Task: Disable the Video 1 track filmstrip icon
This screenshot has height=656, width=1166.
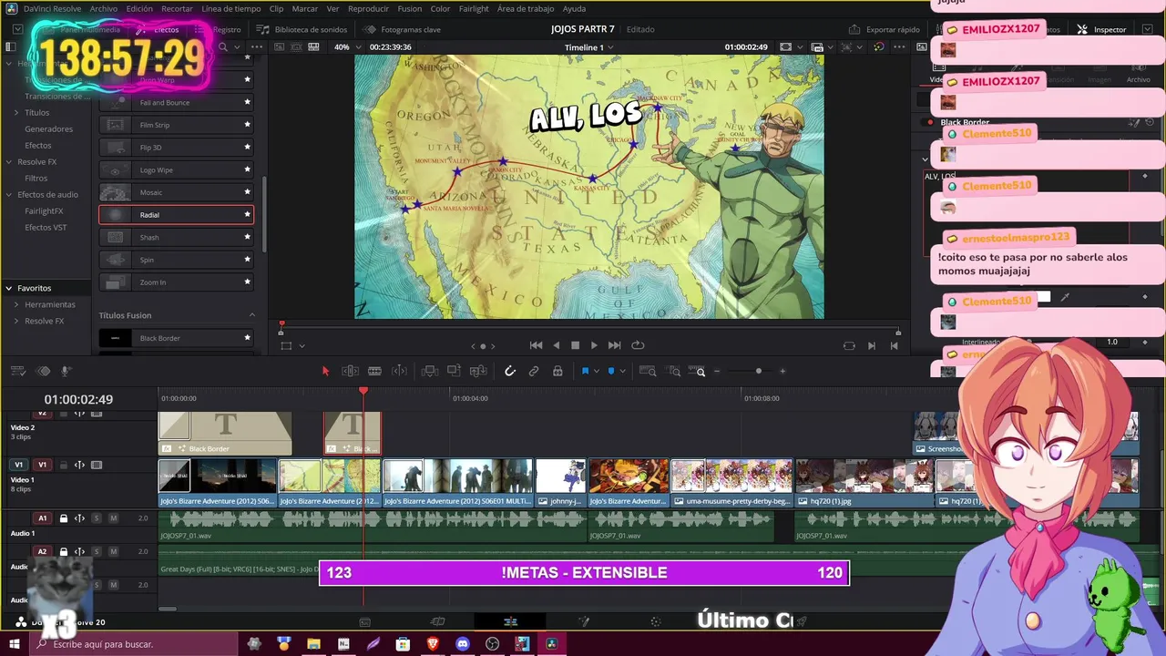Action: click(97, 465)
